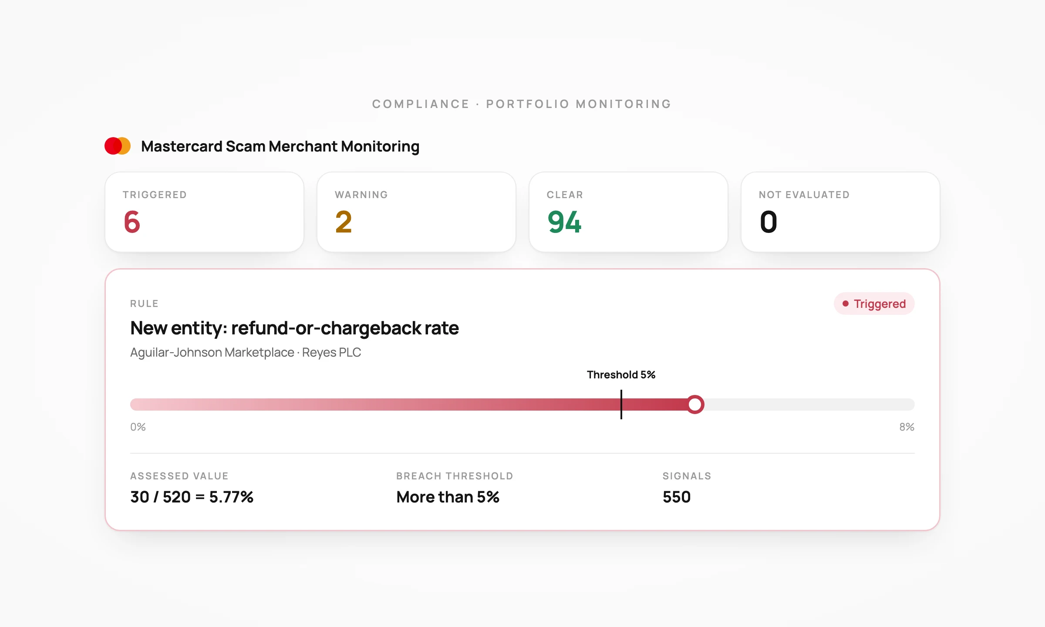
Task: Click the Triggered status badge
Action: [x=874, y=303]
